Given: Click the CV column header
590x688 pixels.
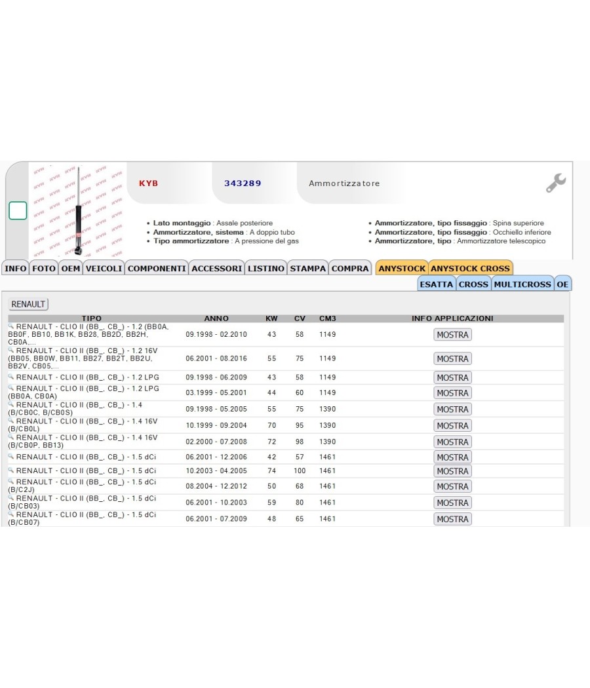Looking at the screenshot, I should pyautogui.click(x=300, y=318).
